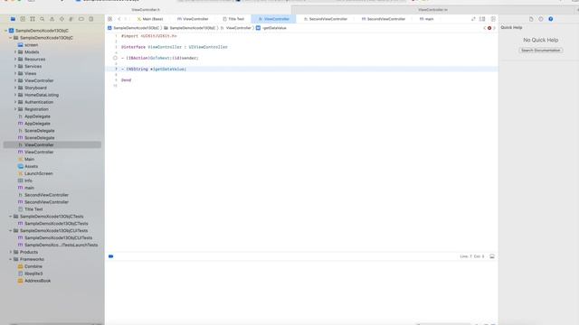Image resolution: width=579 pixels, height=325 pixels.
Task: Click the code review arrows icon
Action: click(x=473, y=19)
